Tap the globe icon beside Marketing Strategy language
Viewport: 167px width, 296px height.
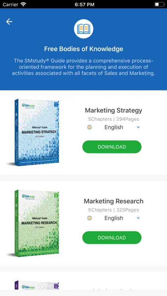click(90, 127)
